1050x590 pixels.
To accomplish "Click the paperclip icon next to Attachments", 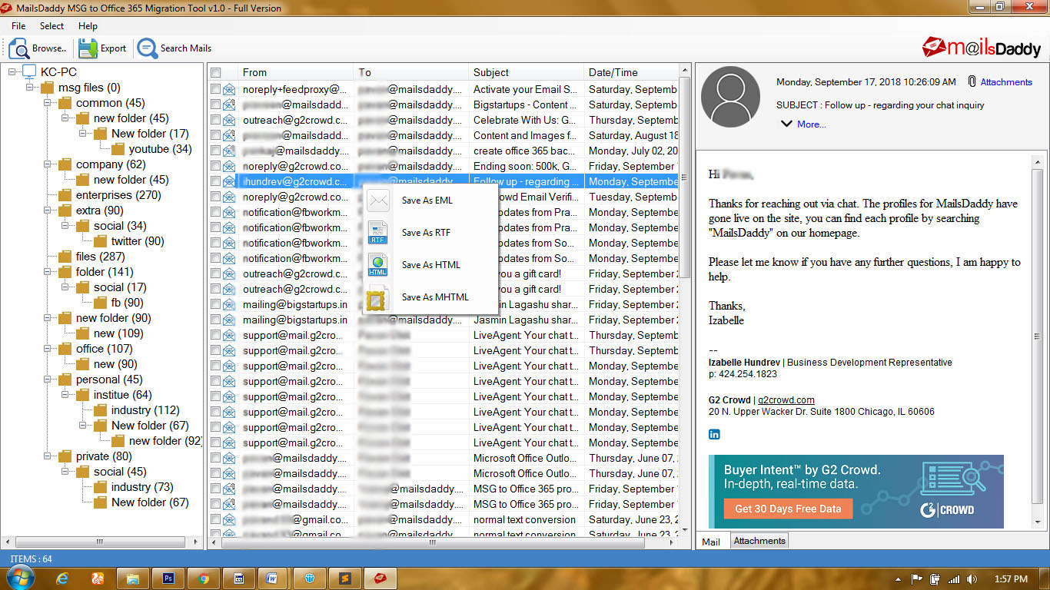I will (x=972, y=81).
